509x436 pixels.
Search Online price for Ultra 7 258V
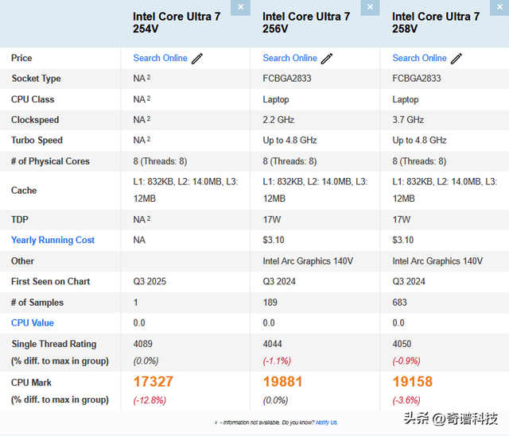pyautogui.click(x=419, y=58)
